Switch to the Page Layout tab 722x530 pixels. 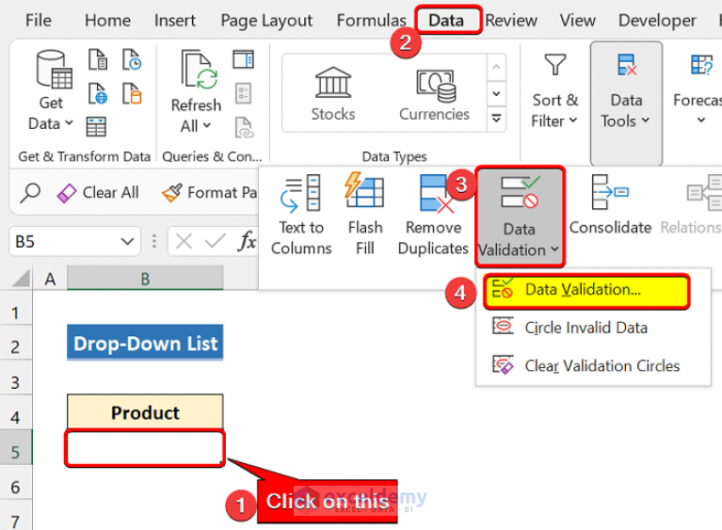point(266,21)
